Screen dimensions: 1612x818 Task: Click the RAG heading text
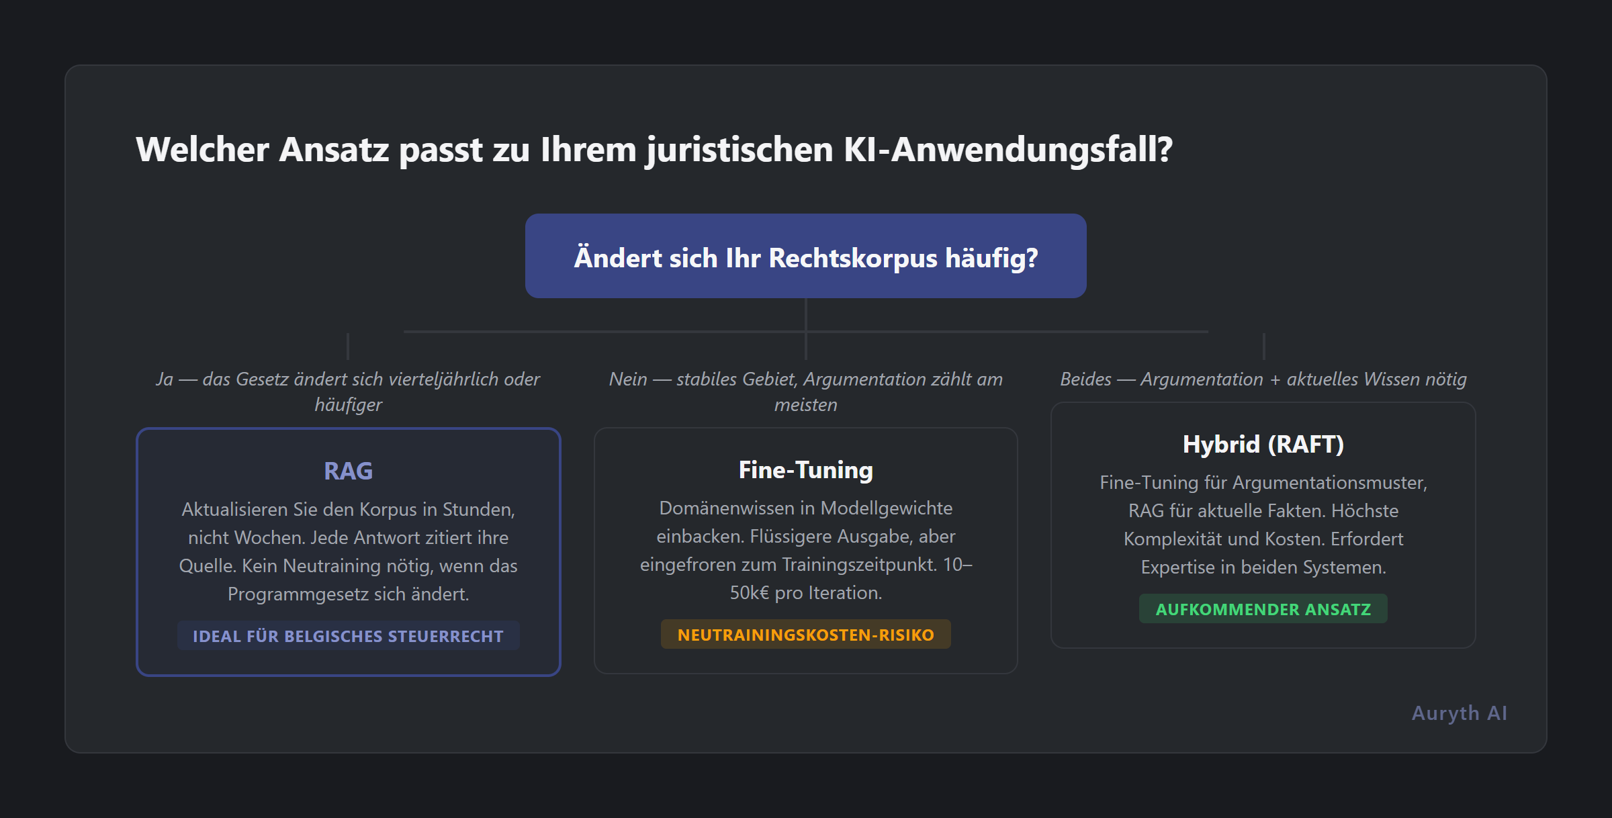tap(348, 471)
